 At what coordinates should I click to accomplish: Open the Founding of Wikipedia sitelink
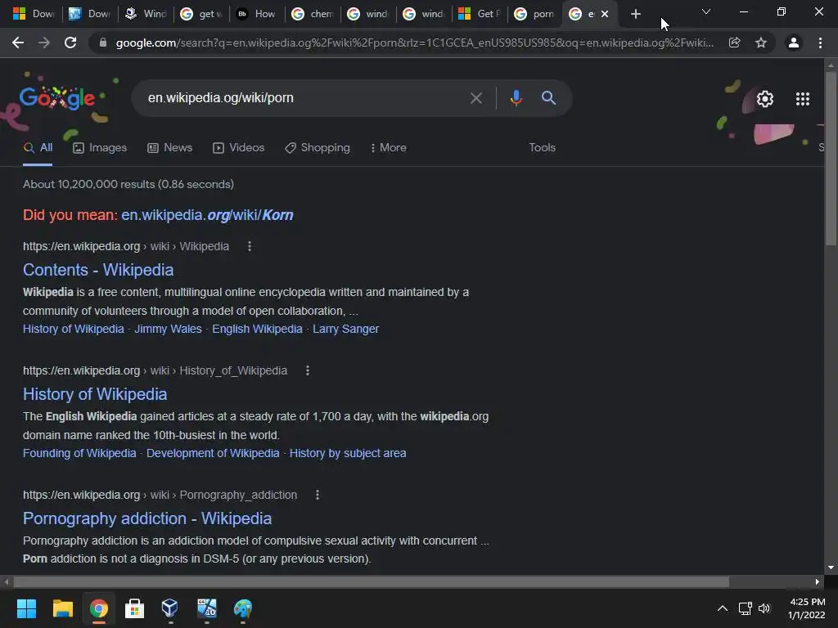(x=79, y=453)
